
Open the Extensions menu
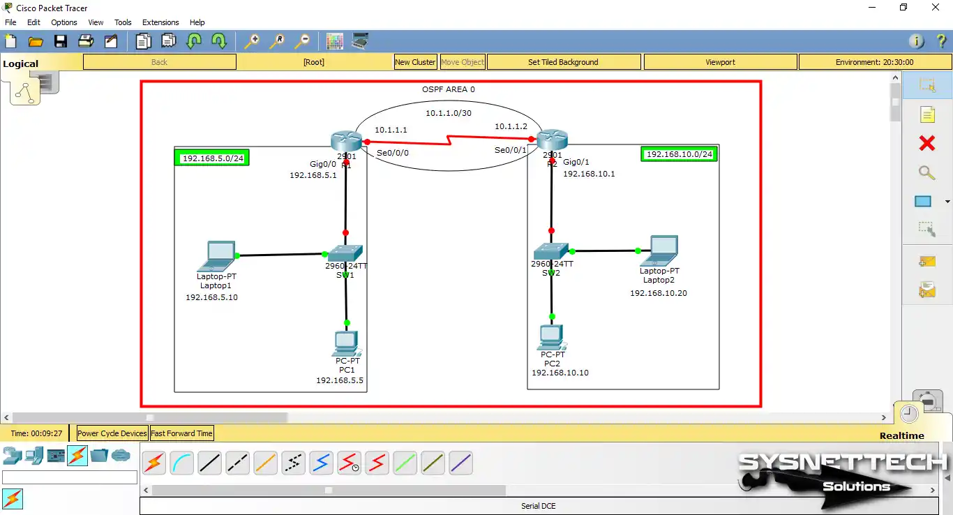tap(160, 22)
